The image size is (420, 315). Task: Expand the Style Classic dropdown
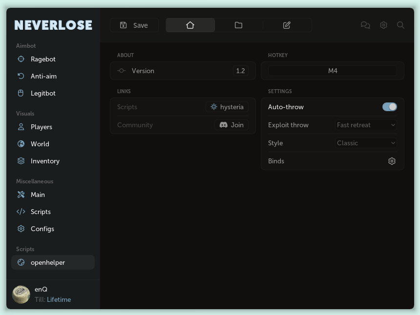click(x=366, y=143)
